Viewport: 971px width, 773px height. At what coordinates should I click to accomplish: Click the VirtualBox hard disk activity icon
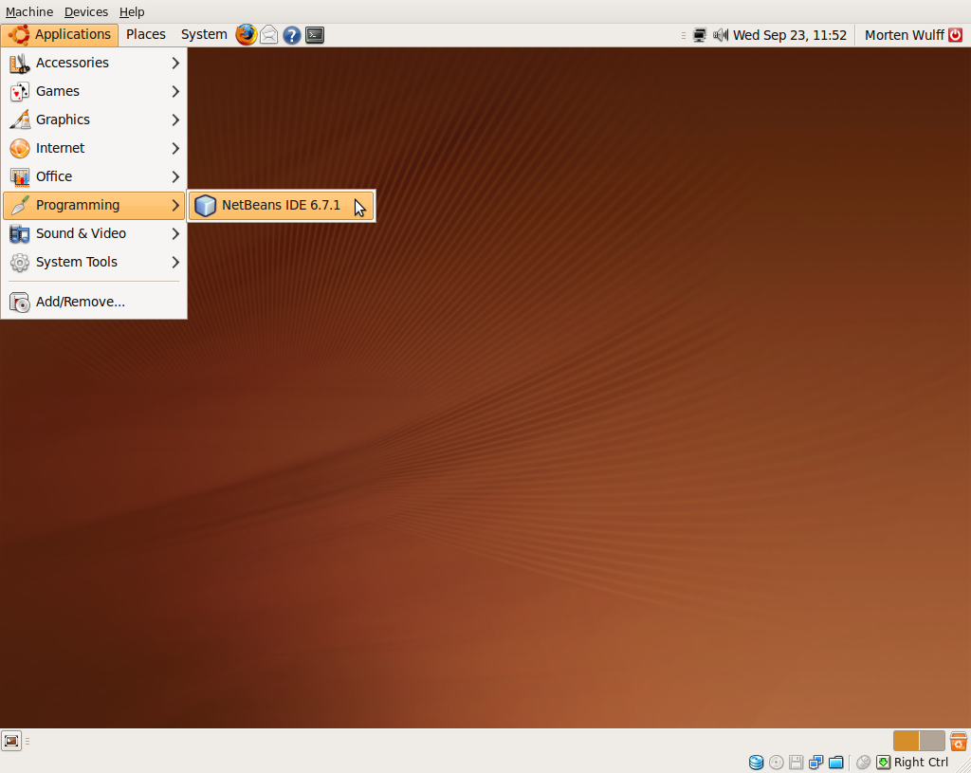tap(756, 762)
